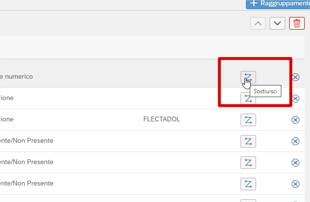Click replace icon in second Presente/Non Presente row
Viewport: 310px width, 202px height.
tap(248, 162)
